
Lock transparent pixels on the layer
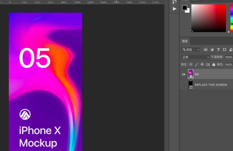[191, 65]
